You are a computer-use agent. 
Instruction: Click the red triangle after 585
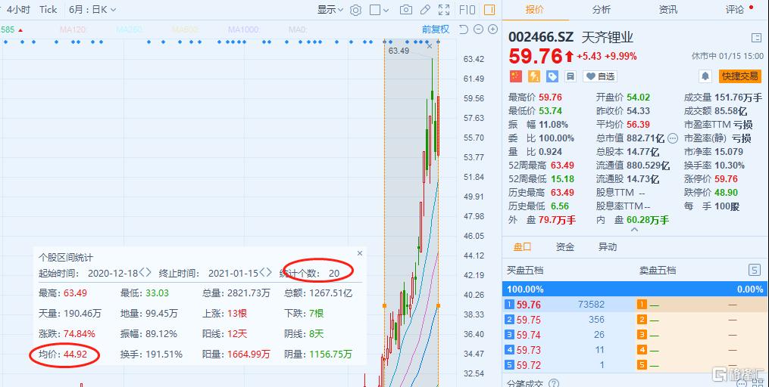coord(20,30)
